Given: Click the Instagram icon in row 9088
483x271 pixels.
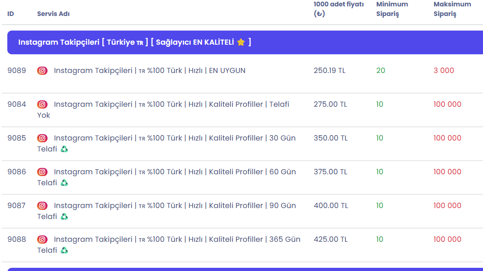Looking at the screenshot, I should tap(42, 240).
